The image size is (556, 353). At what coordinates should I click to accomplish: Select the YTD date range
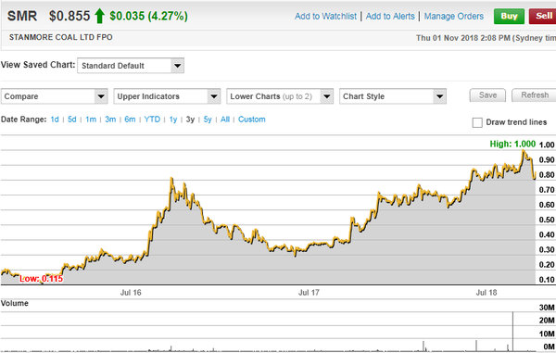152,120
